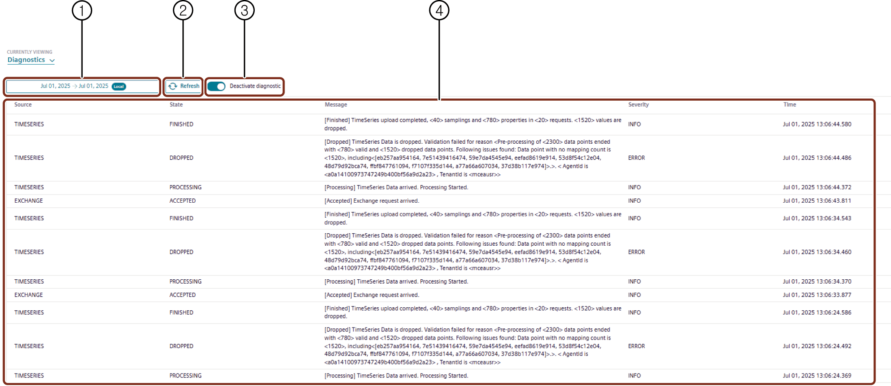
Task: Select EXCHANGE entry at 13:06:43.811
Action: pyautogui.click(x=28, y=201)
